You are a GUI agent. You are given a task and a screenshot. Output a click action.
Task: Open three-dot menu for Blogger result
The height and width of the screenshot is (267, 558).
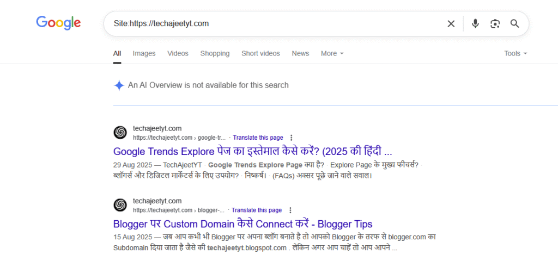[290, 210]
